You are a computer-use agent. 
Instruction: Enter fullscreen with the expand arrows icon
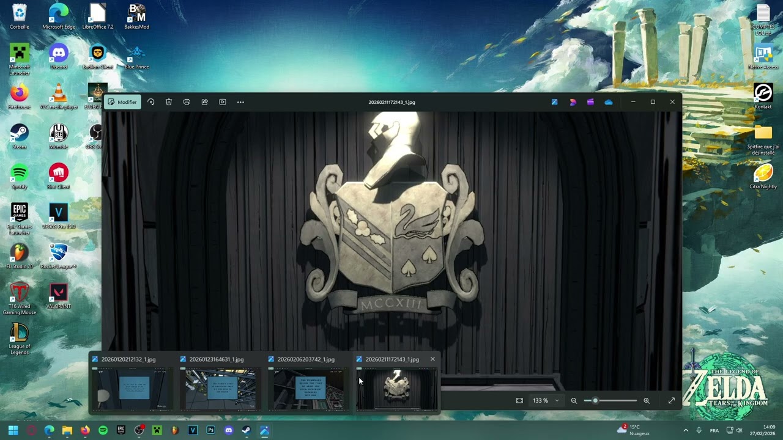pyautogui.click(x=672, y=401)
